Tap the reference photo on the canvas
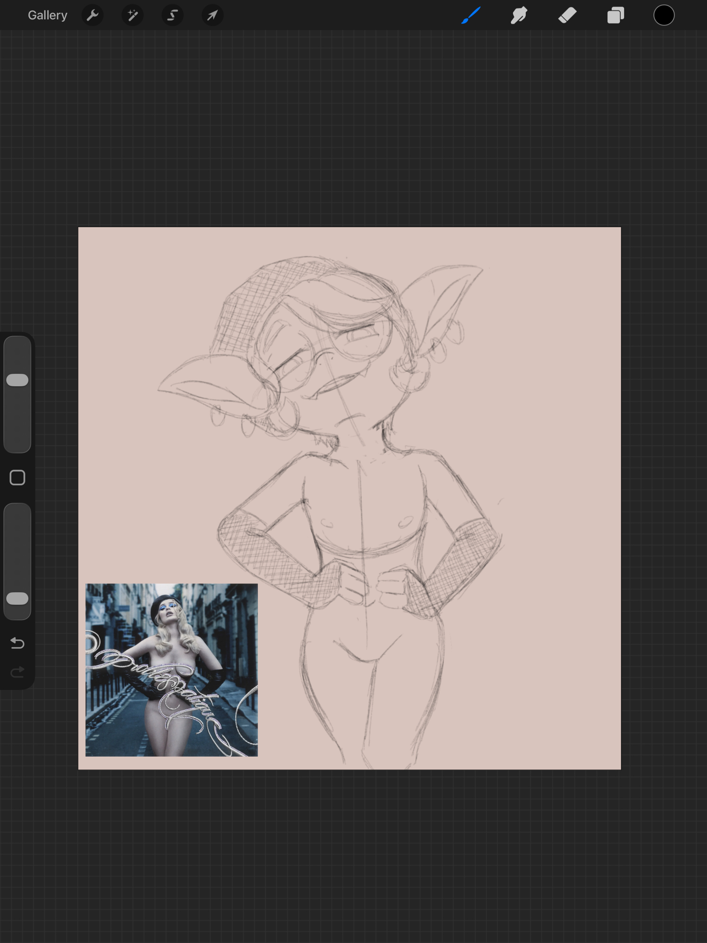The width and height of the screenshot is (707, 943). pyautogui.click(x=171, y=670)
